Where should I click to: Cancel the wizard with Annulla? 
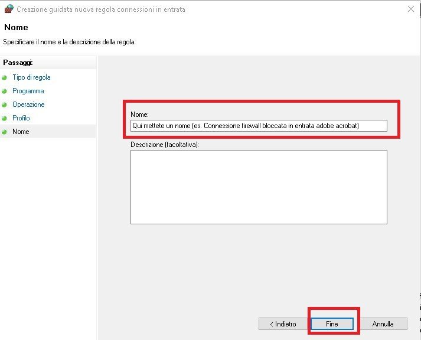coord(383,324)
